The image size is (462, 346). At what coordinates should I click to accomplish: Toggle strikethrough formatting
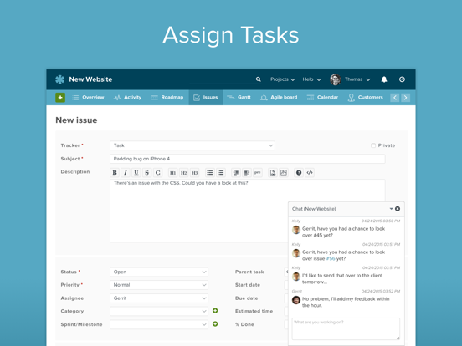(146, 173)
